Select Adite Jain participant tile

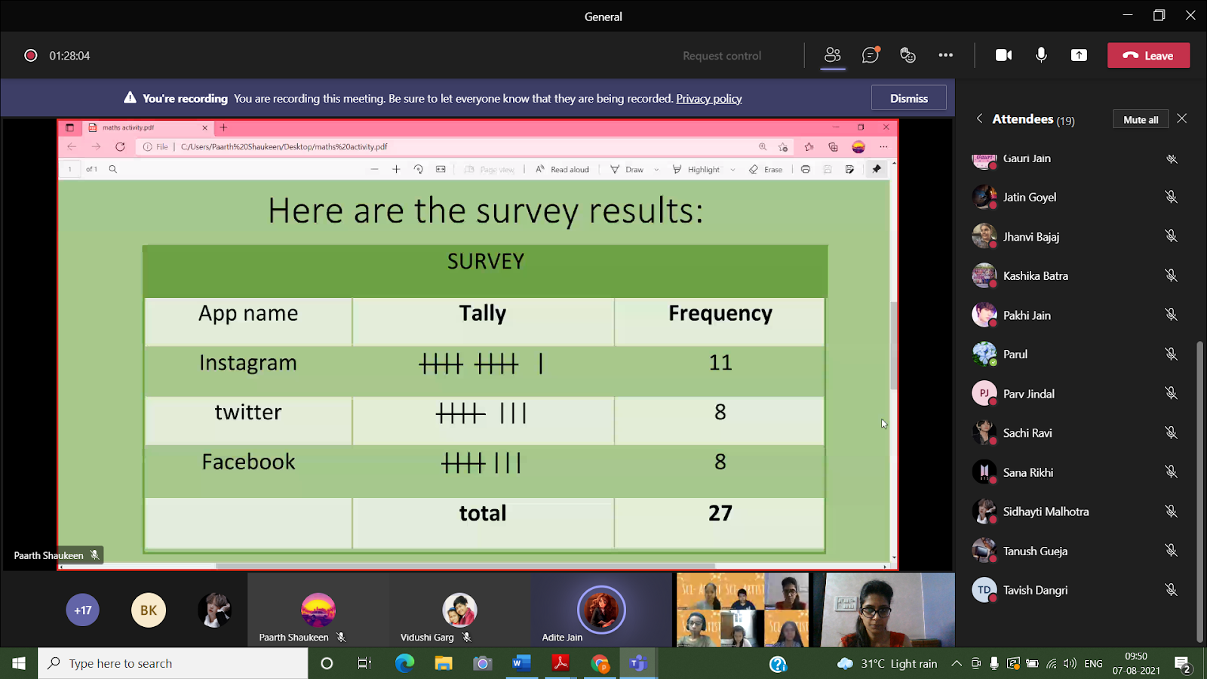tap(601, 610)
